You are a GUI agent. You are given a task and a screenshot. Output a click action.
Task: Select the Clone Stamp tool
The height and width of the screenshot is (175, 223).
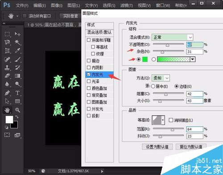tap(7, 68)
